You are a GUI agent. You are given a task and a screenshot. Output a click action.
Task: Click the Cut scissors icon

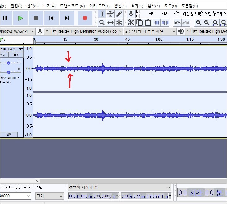131,23
